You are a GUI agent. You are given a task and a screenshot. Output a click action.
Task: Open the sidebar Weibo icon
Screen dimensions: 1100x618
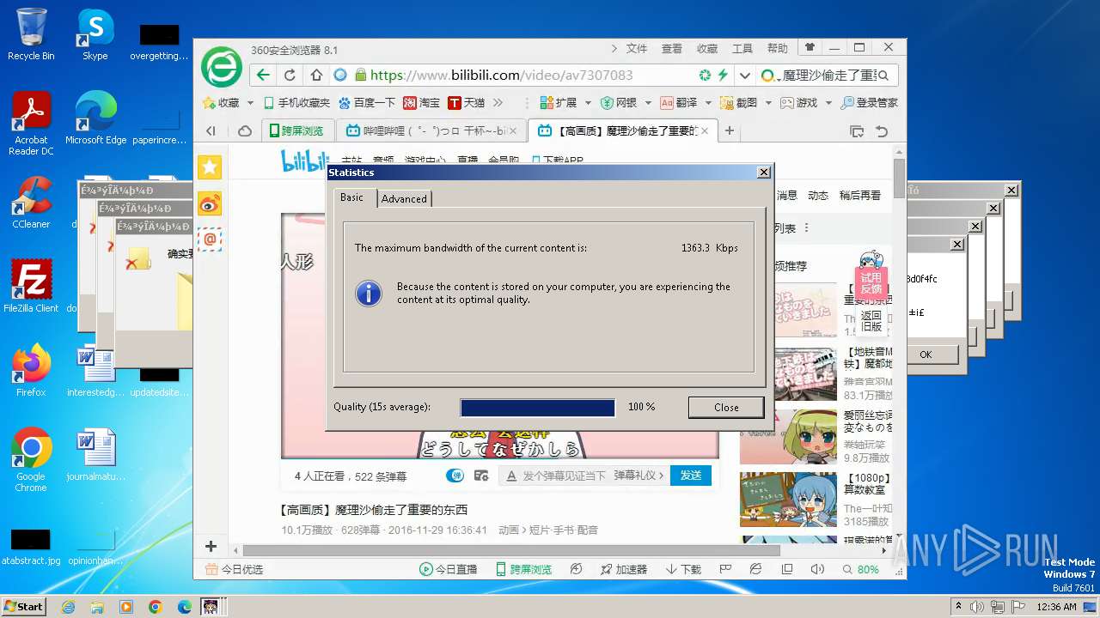tap(210, 203)
